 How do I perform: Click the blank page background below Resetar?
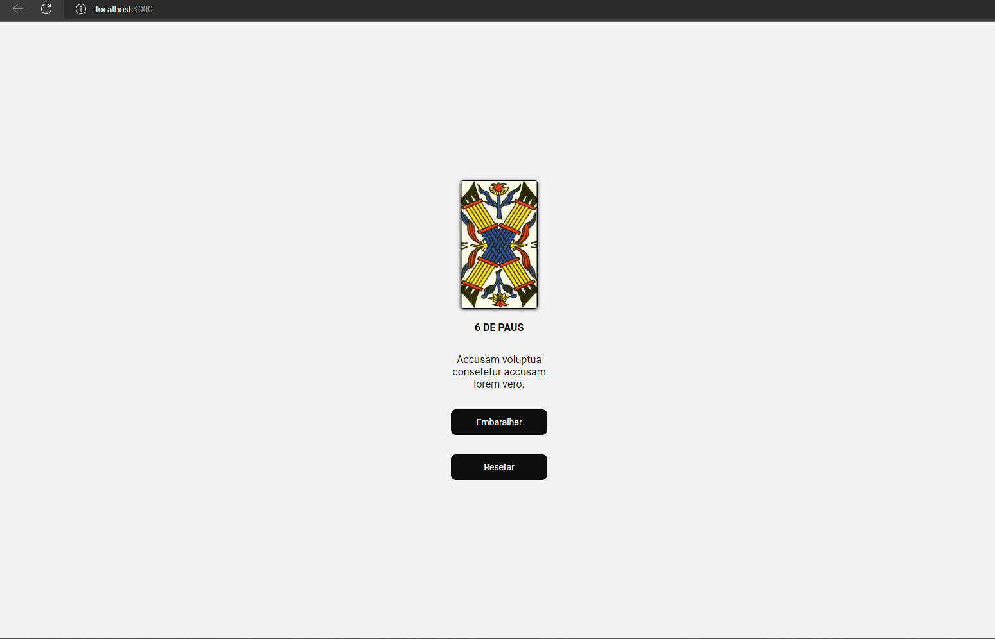pyautogui.click(x=499, y=558)
